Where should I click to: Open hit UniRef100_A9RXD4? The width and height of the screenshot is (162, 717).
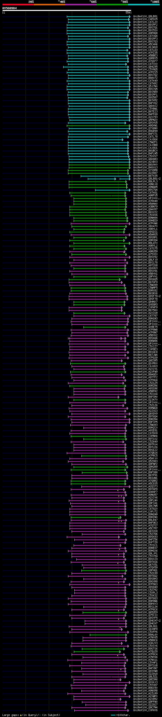(145, 240)
